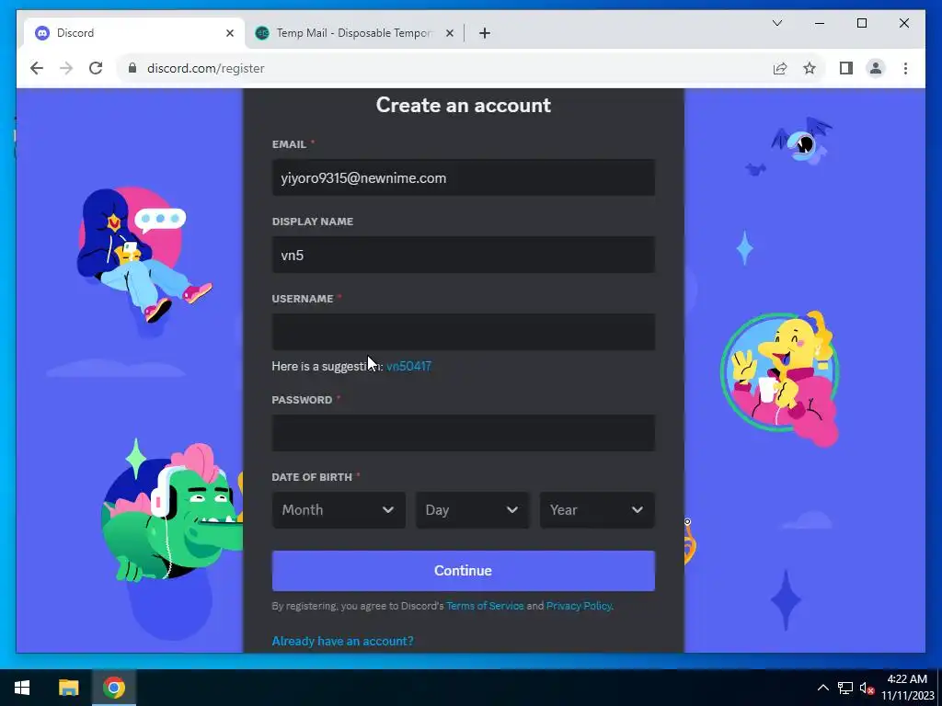Open the Year dropdown

(x=597, y=509)
